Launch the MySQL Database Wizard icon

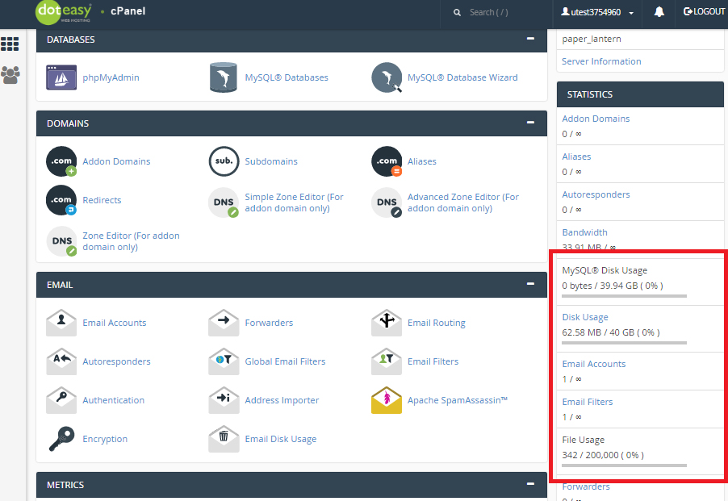pos(387,77)
